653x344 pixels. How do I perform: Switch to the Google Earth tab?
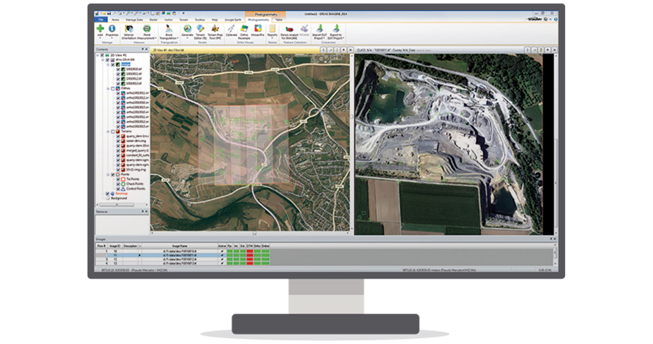pos(233,19)
